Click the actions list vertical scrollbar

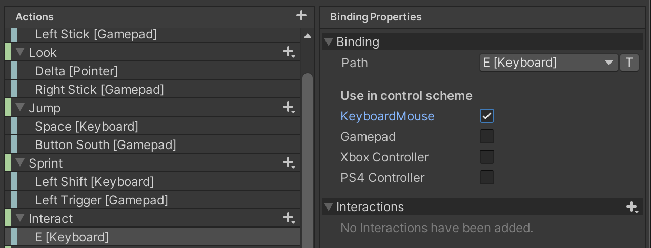(x=308, y=154)
